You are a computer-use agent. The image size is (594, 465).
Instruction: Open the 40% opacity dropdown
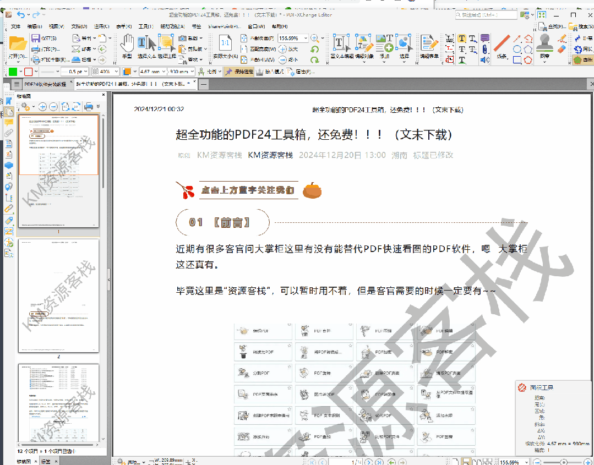pyautogui.click(x=116, y=72)
